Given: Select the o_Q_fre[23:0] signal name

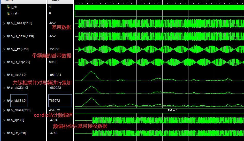Looking at the screenshot, I should click(20, 62).
